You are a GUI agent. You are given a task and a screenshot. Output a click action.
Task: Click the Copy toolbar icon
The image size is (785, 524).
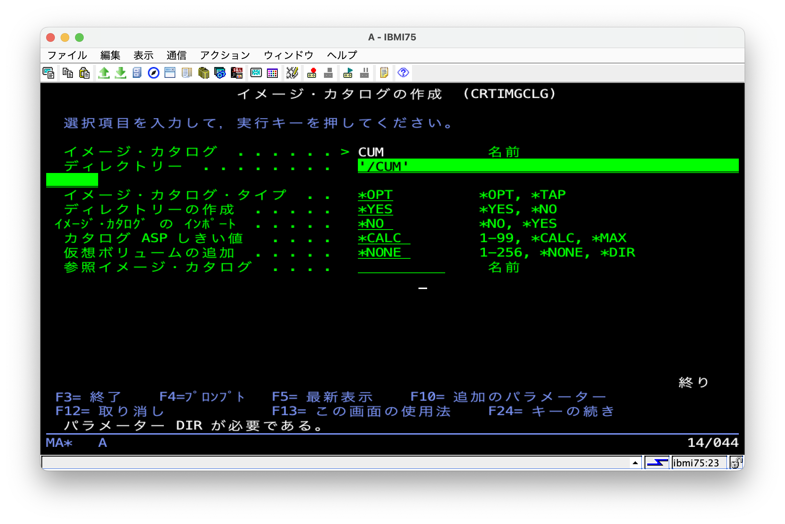tap(67, 73)
